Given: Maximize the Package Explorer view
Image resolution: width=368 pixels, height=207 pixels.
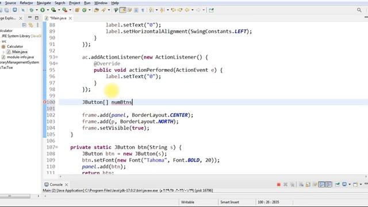Looking at the screenshot, I should tap(37, 18).
